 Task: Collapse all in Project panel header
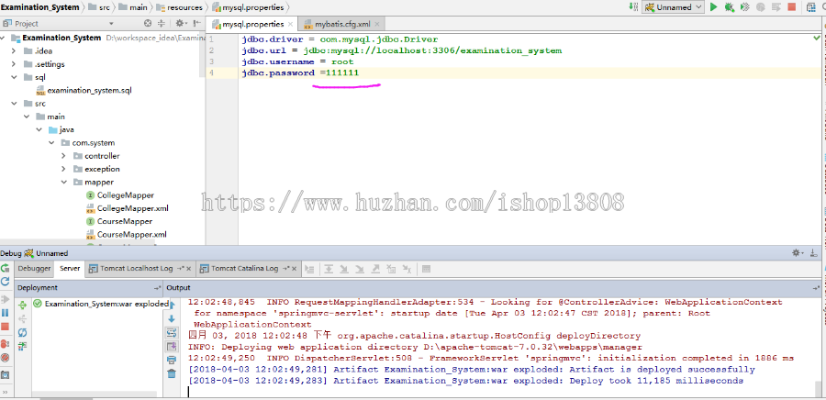[x=162, y=23]
